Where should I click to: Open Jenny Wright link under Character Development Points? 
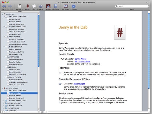click(x=79, y=84)
